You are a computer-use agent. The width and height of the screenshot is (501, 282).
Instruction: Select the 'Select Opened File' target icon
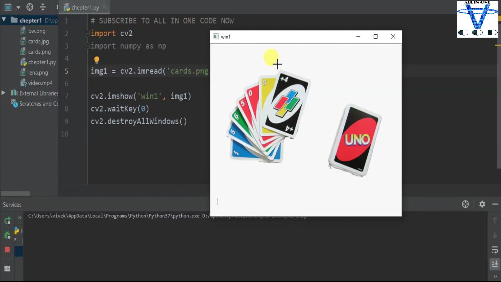(x=30, y=7)
